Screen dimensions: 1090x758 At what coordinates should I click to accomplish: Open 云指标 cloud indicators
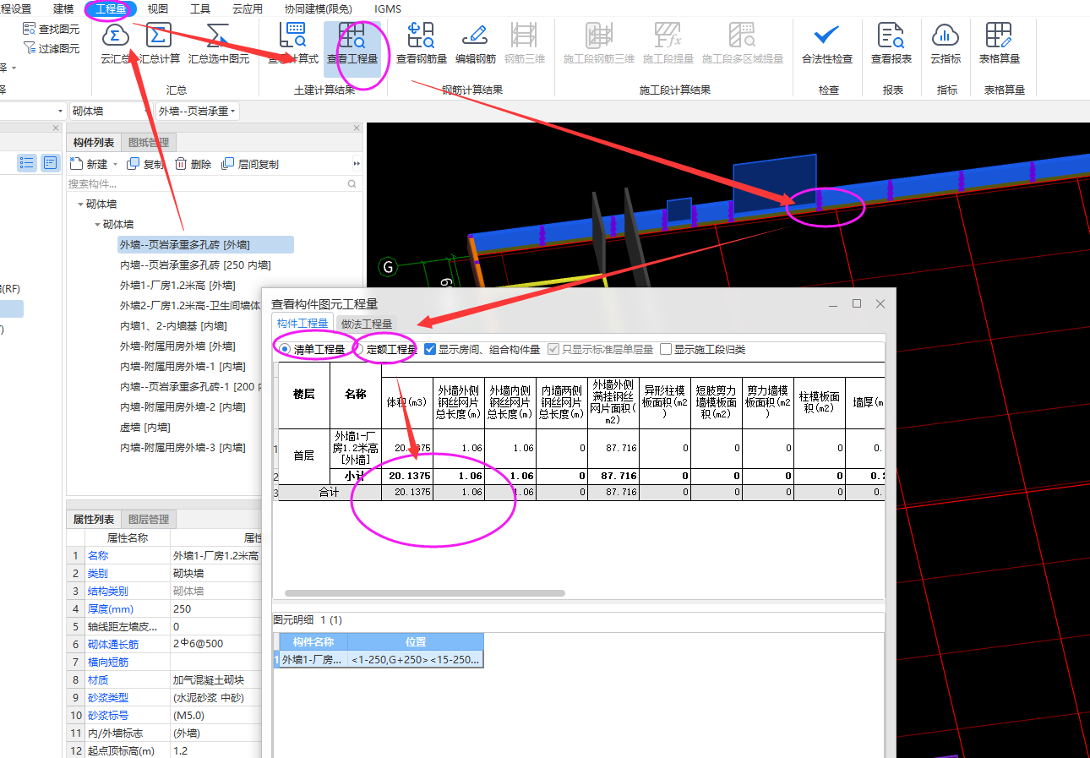(x=946, y=45)
